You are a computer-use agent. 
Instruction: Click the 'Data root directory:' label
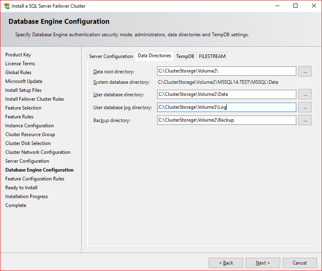[x=113, y=72]
